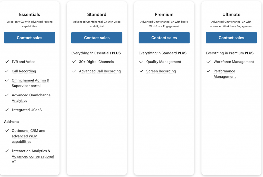Screen dimensions: 263x177
Task: Open the Workforce Management feature link
Action: 234,62
